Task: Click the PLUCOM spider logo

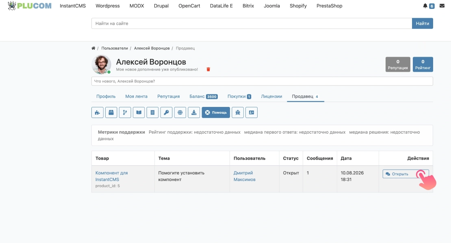Action: [x=30, y=6]
